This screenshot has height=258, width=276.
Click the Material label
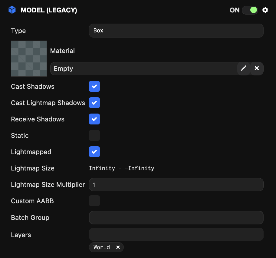62,51
